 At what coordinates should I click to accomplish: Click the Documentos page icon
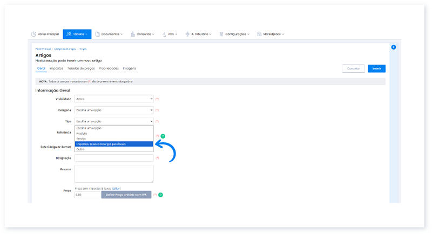98,34
